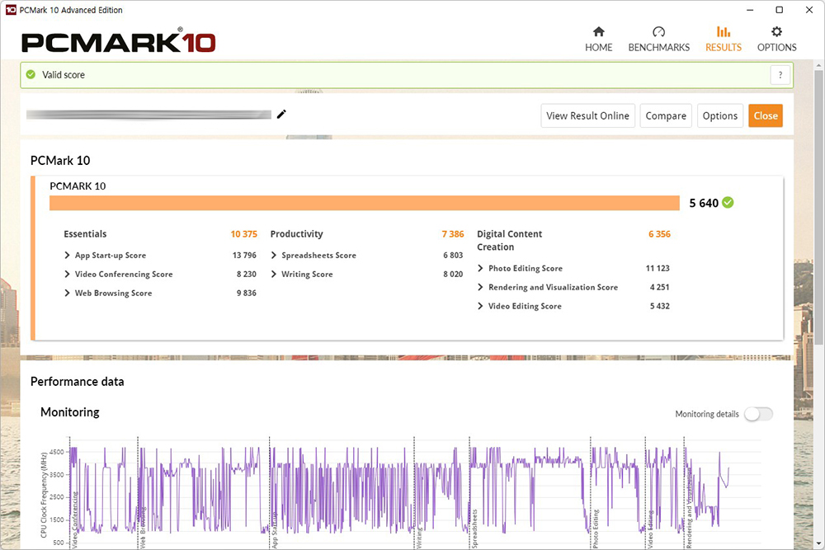This screenshot has width=825, height=550.
Task: Click the orange Close button
Action: pyautogui.click(x=766, y=115)
